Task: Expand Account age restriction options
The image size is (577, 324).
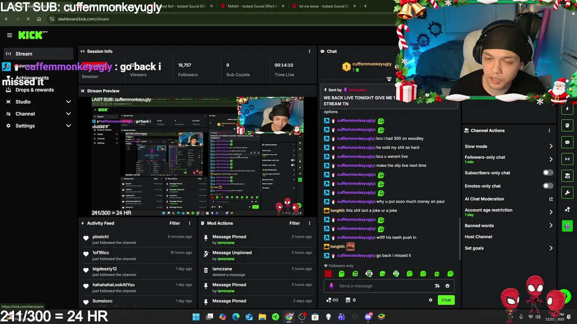Action: click(550, 212)
